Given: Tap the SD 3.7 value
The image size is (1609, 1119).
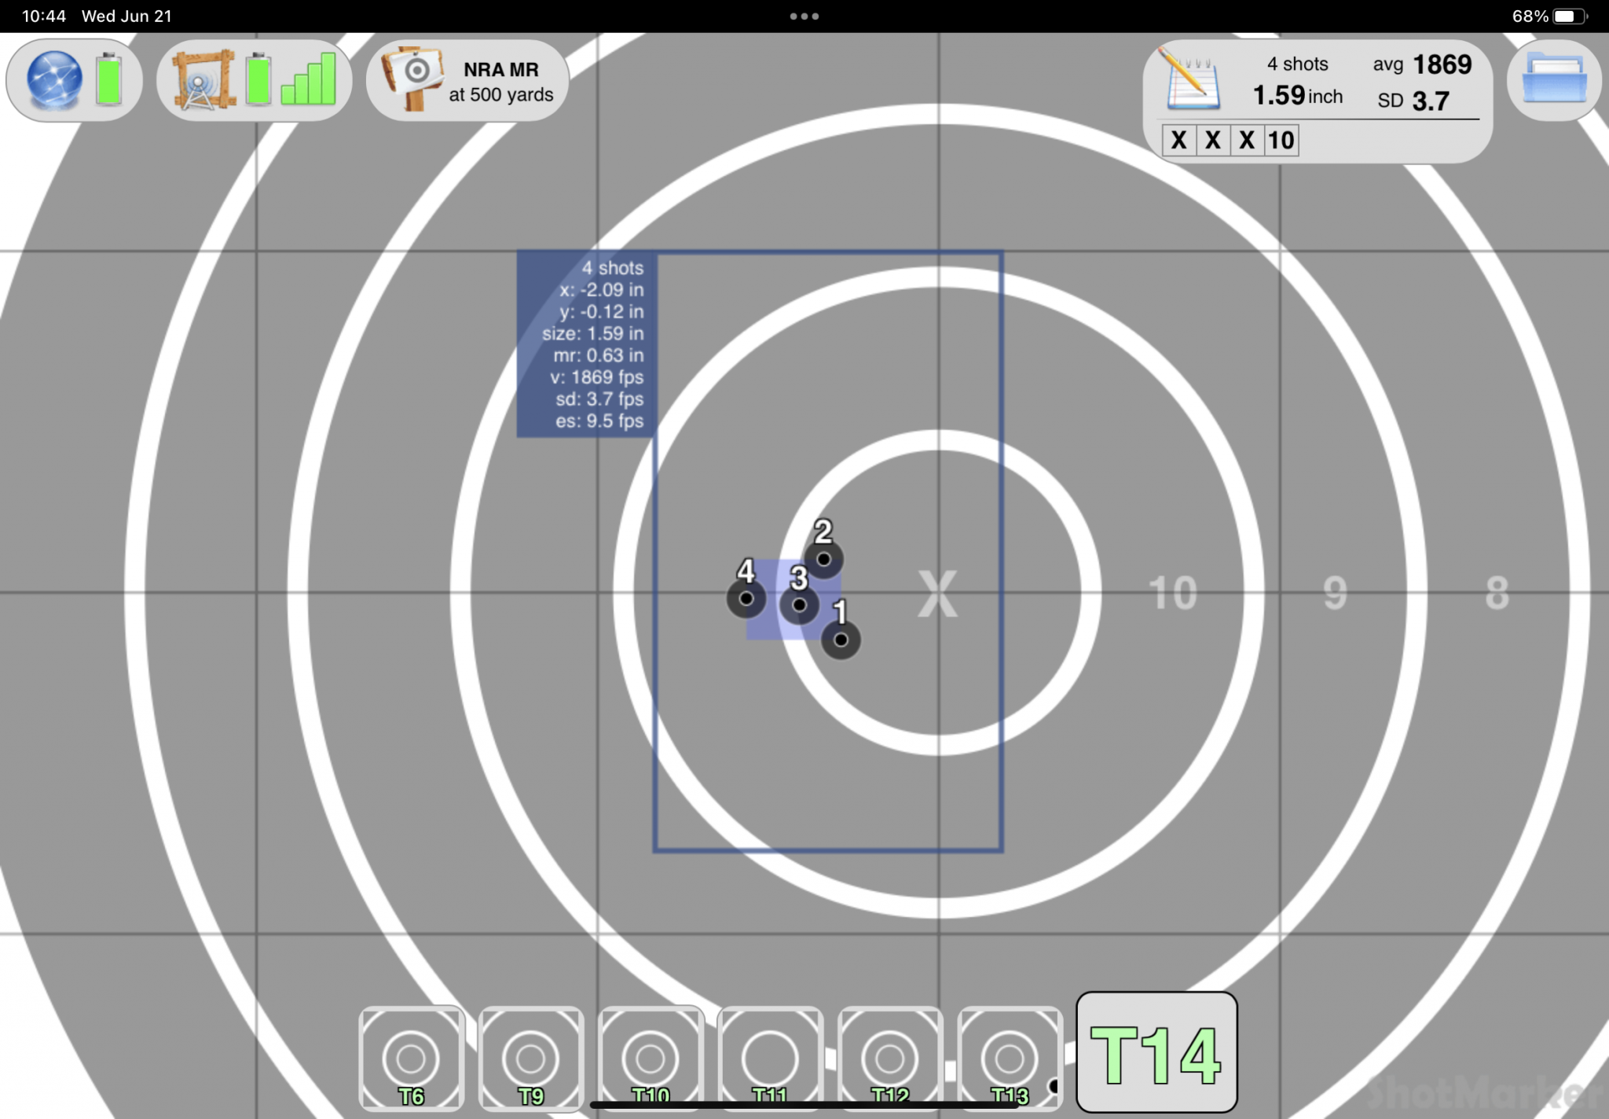Looking at the screenshot, I should pyautogui.click(x=1413, y=101).
